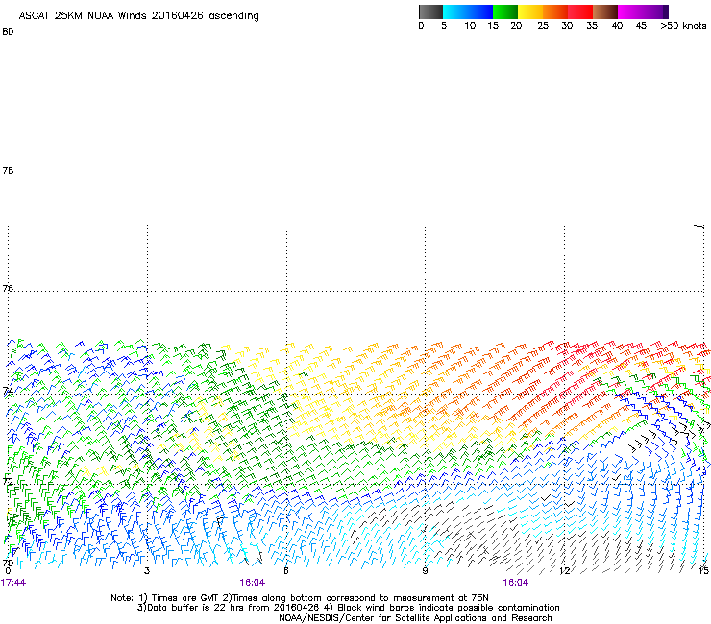
Task: Click the purple '17:44' time label
Action: pos(13,583)
